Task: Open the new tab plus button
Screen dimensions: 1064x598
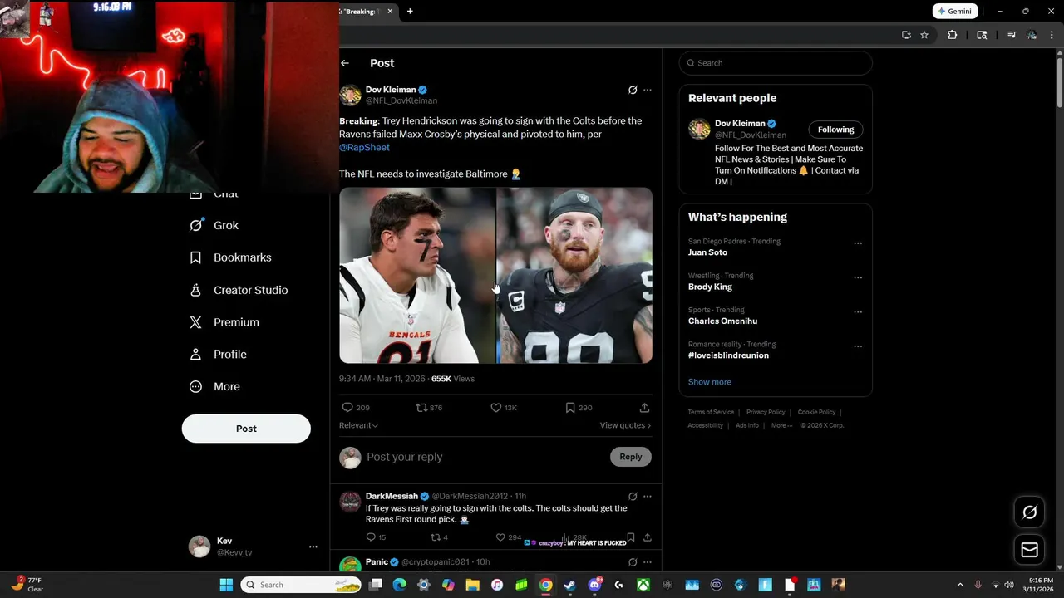Action: (410, 12)
